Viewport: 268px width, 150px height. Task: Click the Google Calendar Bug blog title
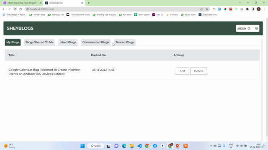click(x=44, y=72)
